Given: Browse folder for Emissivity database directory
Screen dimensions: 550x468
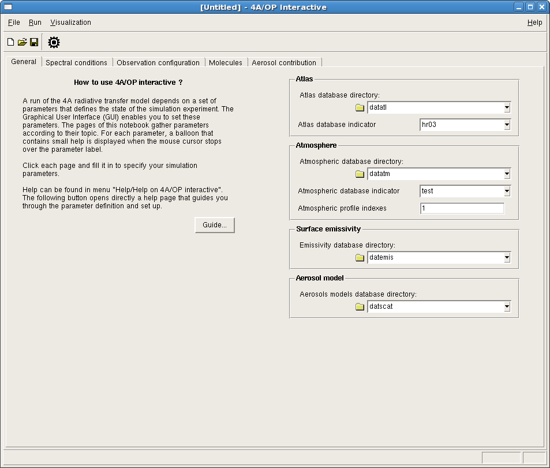Looking at the screenshot, I should (360, 257).
